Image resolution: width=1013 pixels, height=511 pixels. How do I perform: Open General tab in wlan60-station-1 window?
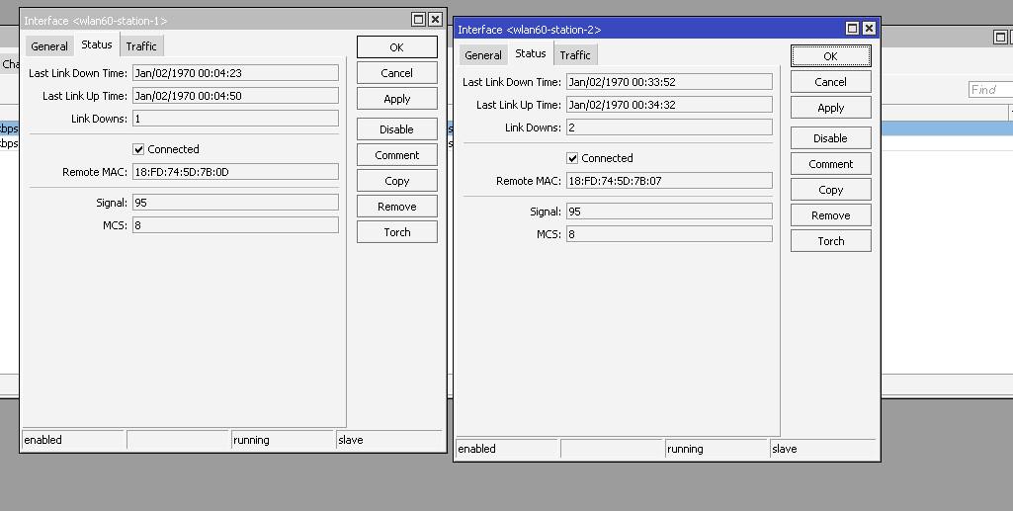point(49,45)
